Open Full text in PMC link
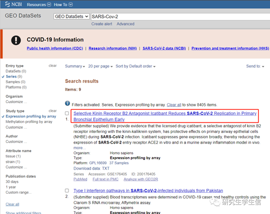 click(106, 179)
